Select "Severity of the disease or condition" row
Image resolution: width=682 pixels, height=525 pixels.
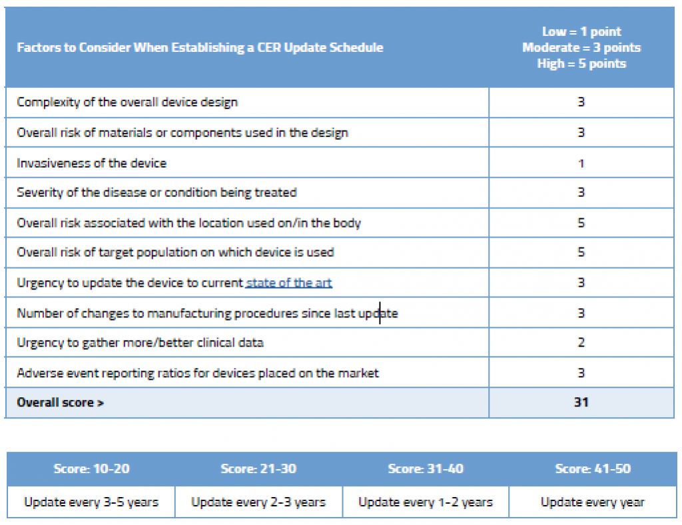(x=157, y=193)
